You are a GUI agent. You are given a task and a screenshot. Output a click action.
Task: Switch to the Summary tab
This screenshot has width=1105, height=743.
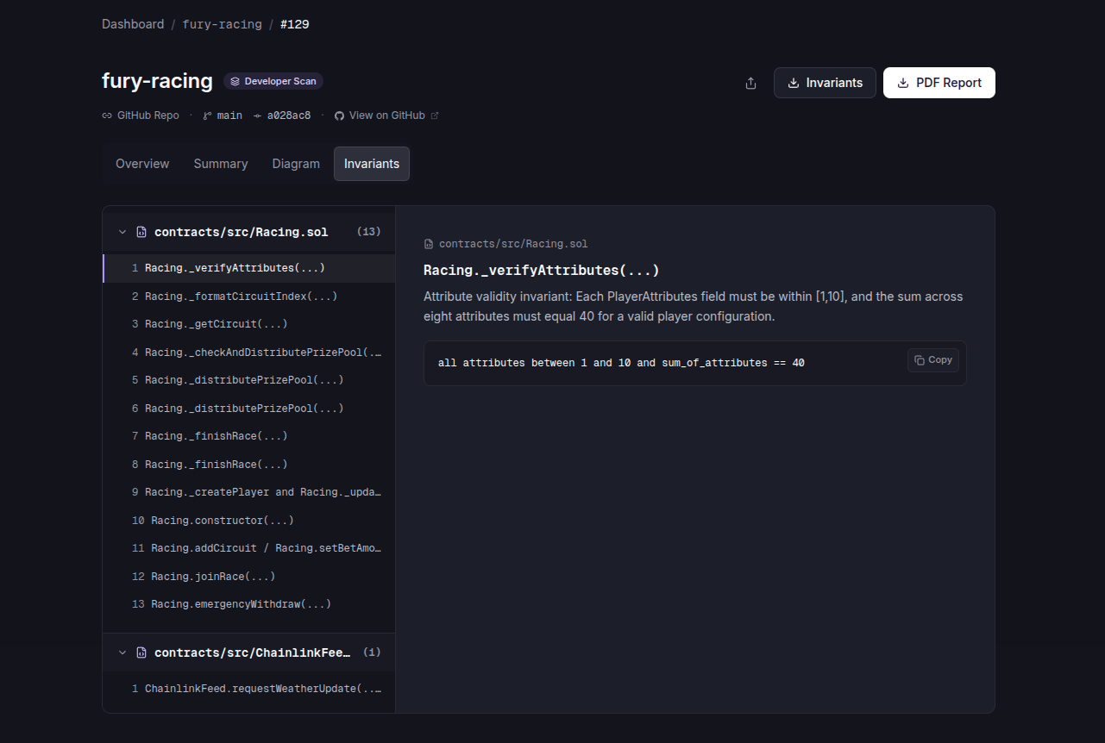[221, 164]
